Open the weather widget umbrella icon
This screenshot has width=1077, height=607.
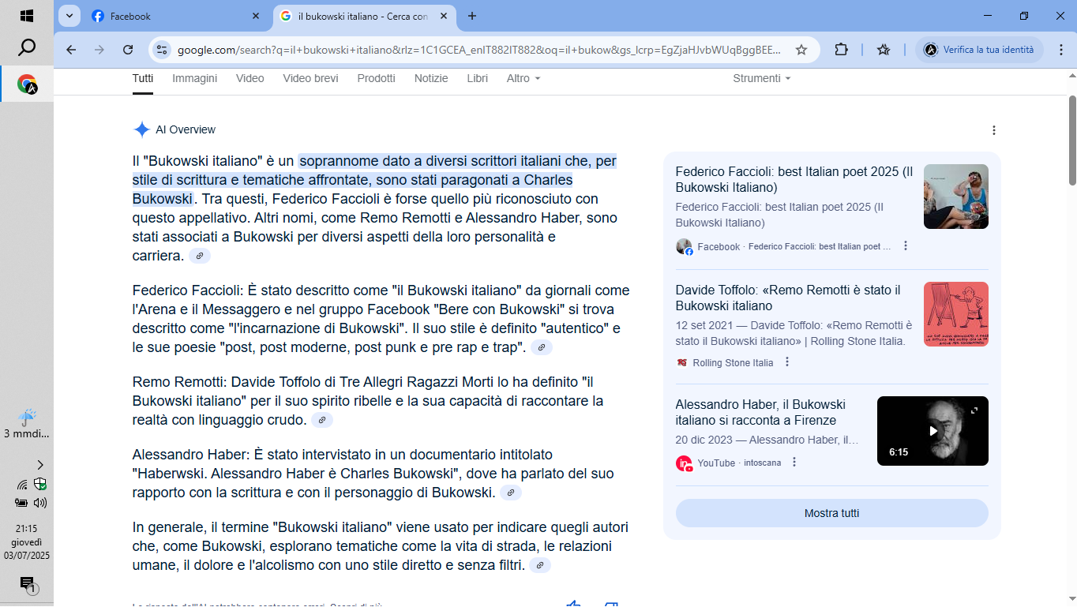[27, 417]
